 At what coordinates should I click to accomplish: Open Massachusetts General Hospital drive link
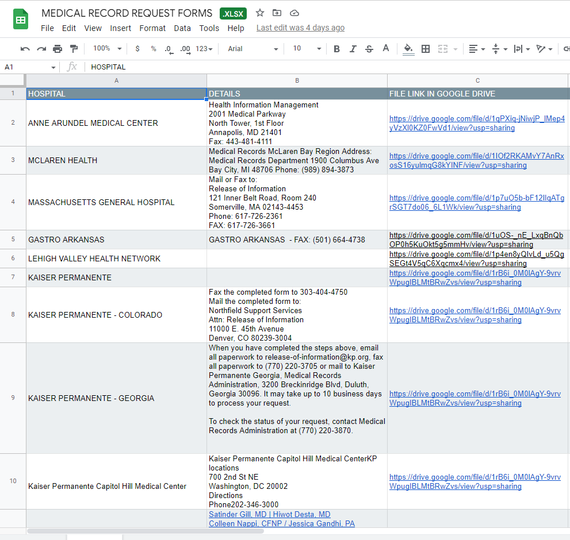(477, 202)
